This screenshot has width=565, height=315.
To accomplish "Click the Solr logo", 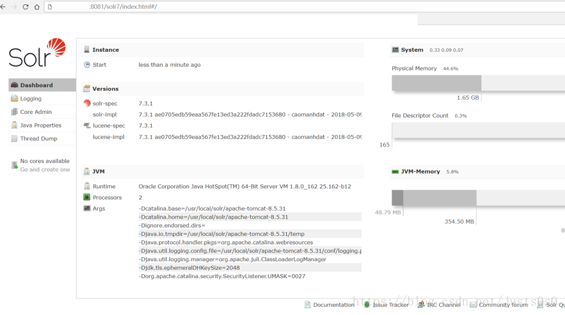I will click(x=37, y=52).
